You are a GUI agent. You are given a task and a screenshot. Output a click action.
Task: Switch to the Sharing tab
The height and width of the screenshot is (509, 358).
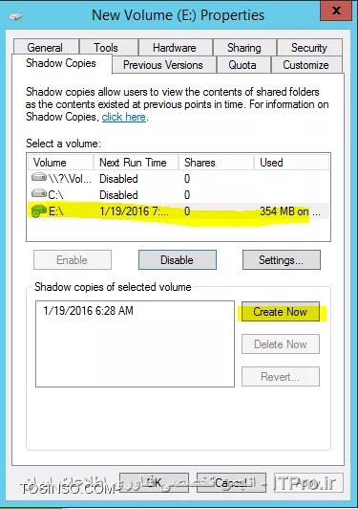(244, 48)
